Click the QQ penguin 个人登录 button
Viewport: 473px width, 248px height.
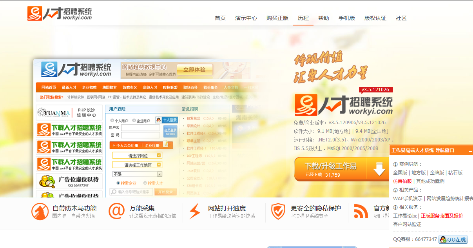click(167, 120)
